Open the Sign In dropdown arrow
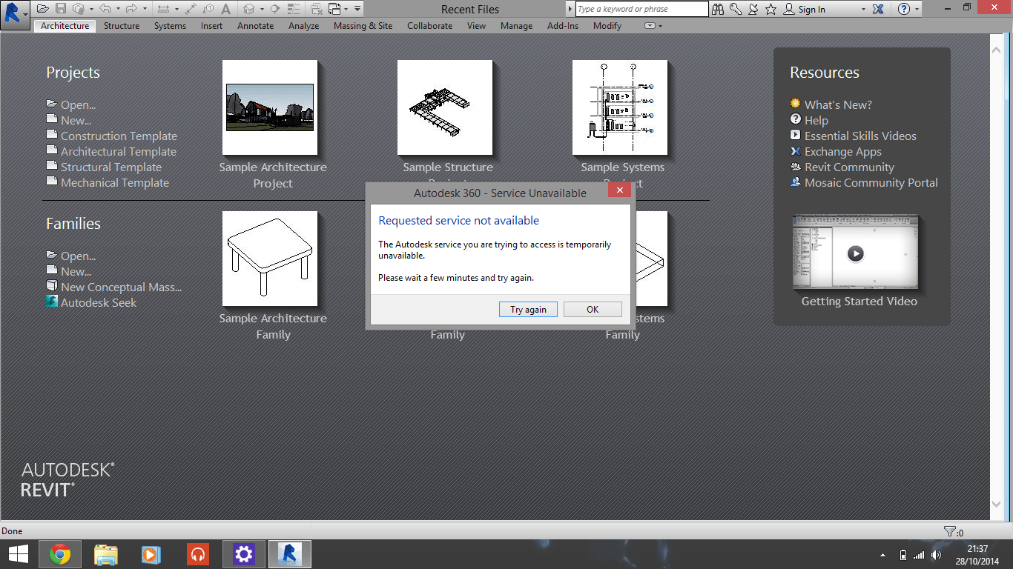This screenshot has width=1013, height=569. pos(863,9)
